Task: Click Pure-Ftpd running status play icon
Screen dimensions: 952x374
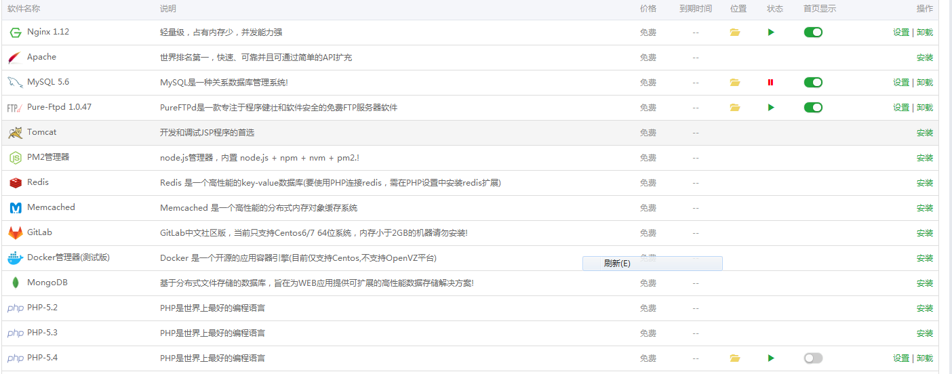Action: pos(771,108)
